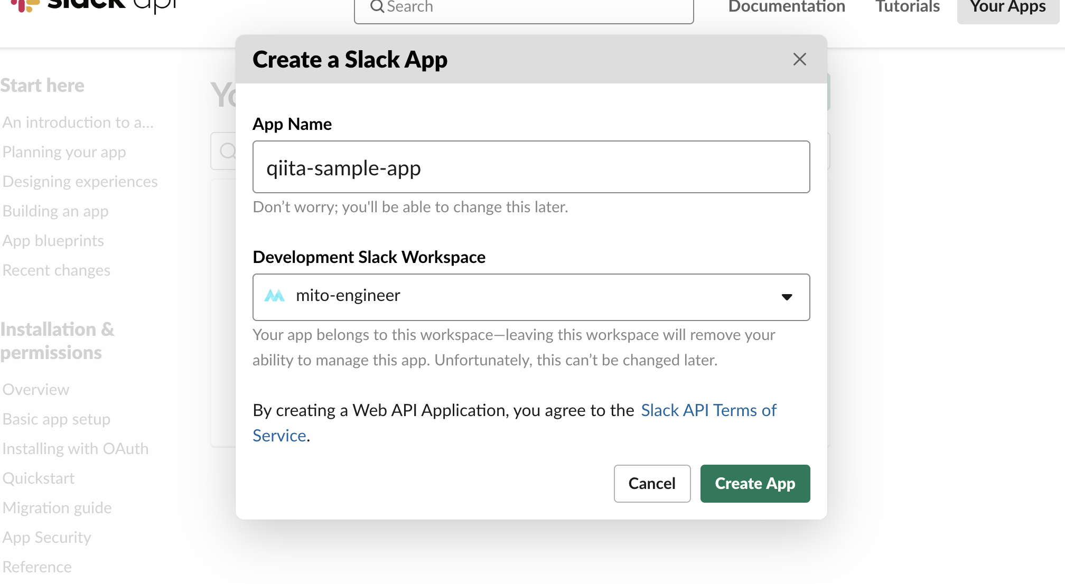
Task: Click the mito-engineer workspace icon
Action: click(274, 296)
